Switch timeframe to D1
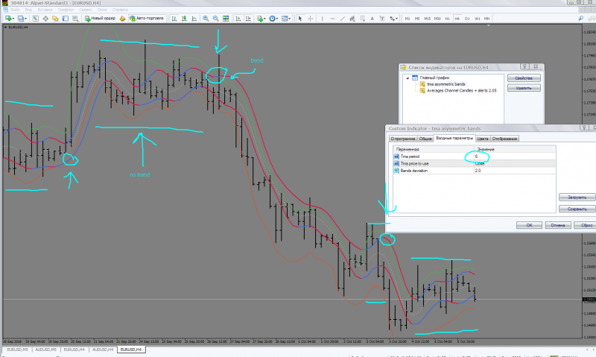The height and width of the screenshot is (357, 596). 467,18
